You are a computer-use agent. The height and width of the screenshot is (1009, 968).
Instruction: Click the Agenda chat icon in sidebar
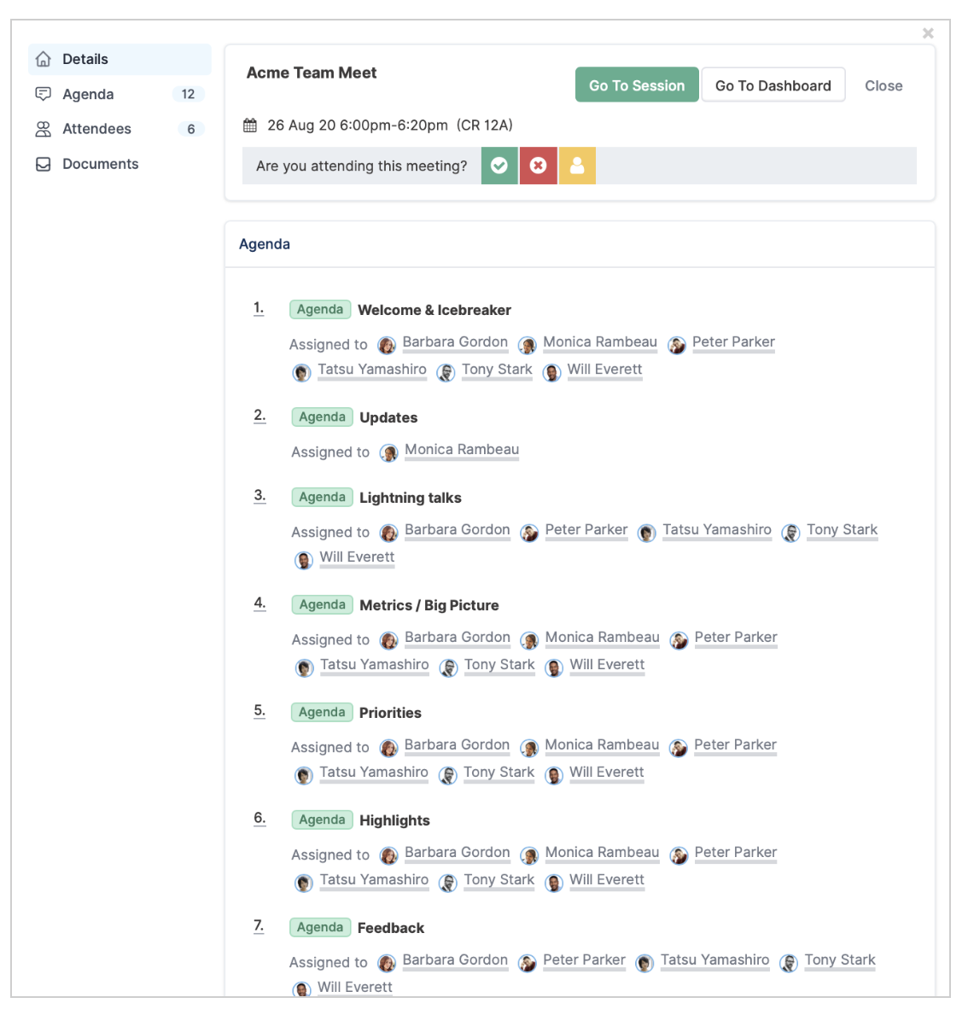point(44,94)
